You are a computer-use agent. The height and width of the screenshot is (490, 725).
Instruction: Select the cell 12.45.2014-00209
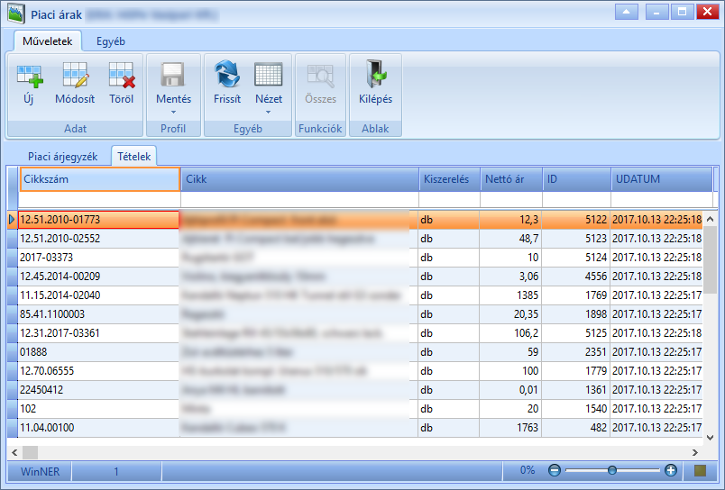98,277
